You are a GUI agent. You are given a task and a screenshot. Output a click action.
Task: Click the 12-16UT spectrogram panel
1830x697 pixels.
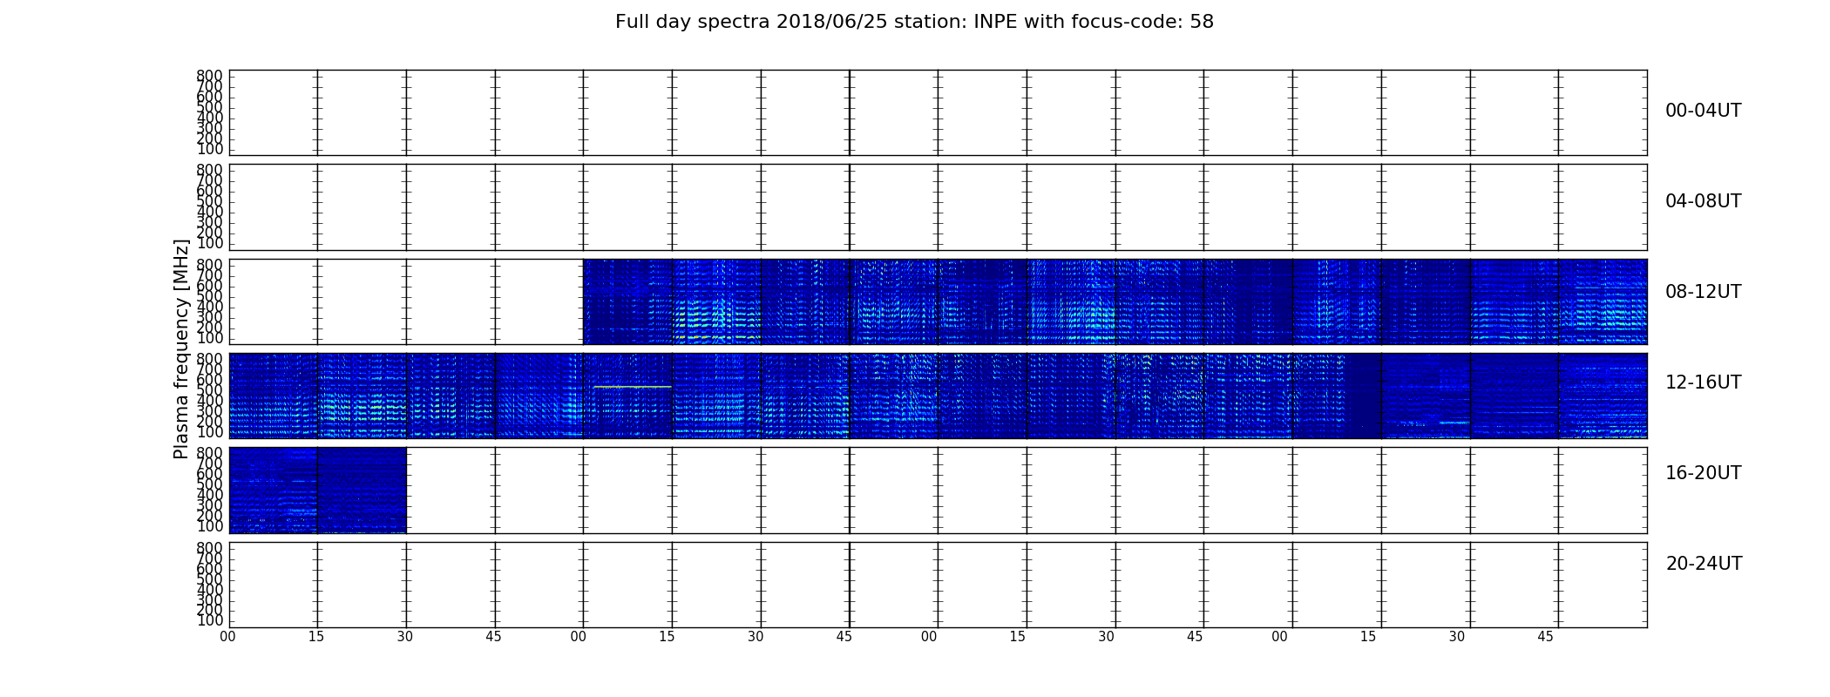coord(938,396)
